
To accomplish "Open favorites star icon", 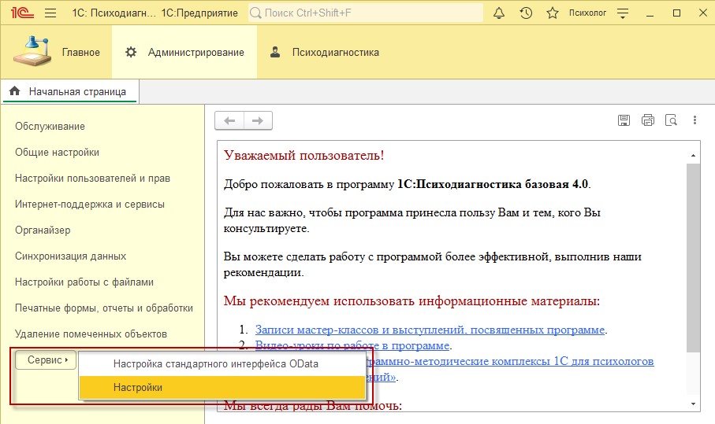I will coord(552,13).
